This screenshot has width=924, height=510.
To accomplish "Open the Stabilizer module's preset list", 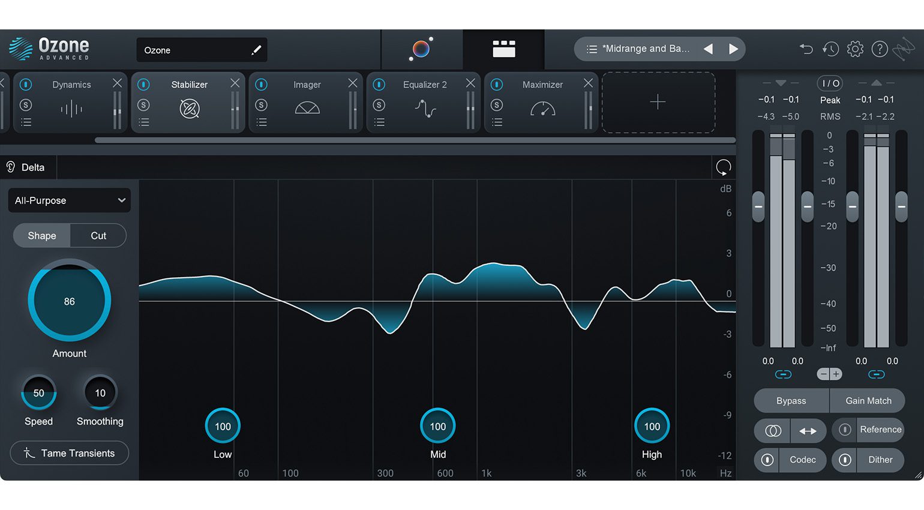I will [x=143, y=122].
